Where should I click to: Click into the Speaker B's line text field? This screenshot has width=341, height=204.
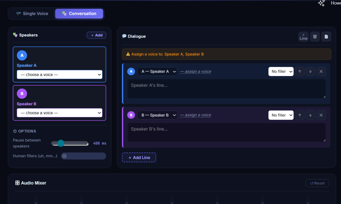point(226,133)
